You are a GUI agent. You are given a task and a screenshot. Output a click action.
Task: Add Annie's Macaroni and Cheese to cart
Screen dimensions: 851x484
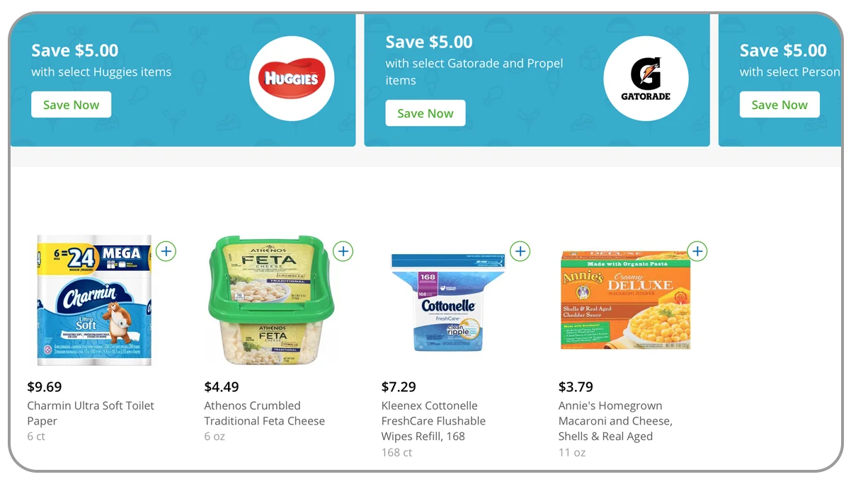pyautogui.click(x=697, y=251)
